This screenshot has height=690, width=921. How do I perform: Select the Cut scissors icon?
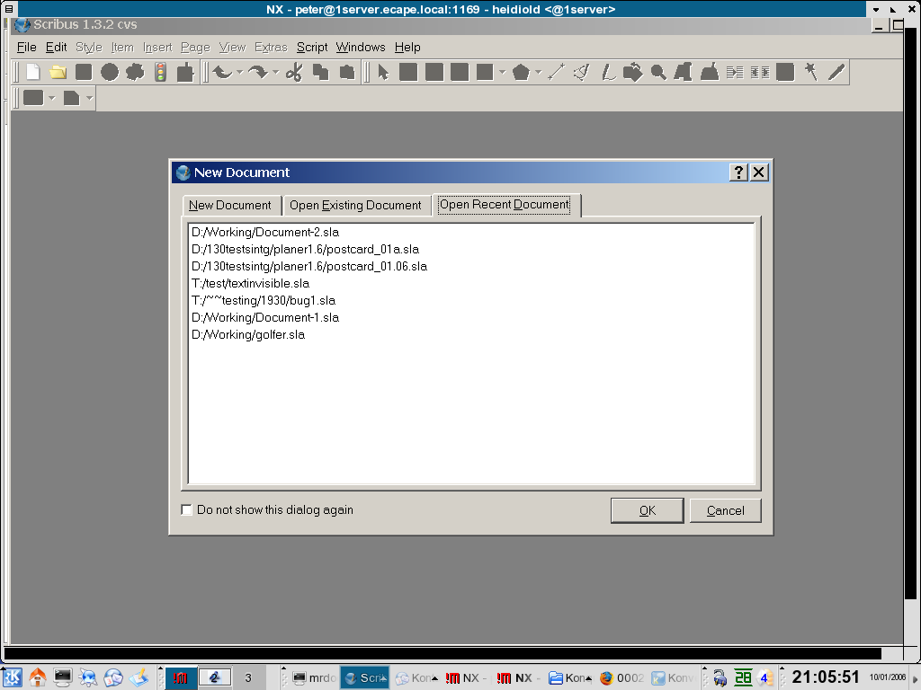tap(293, 73)
